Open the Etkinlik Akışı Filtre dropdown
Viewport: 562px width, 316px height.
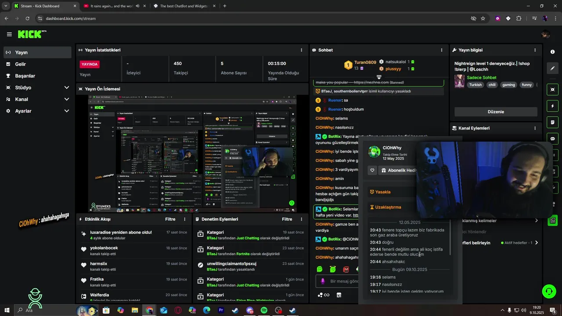[x=170, y=219]
